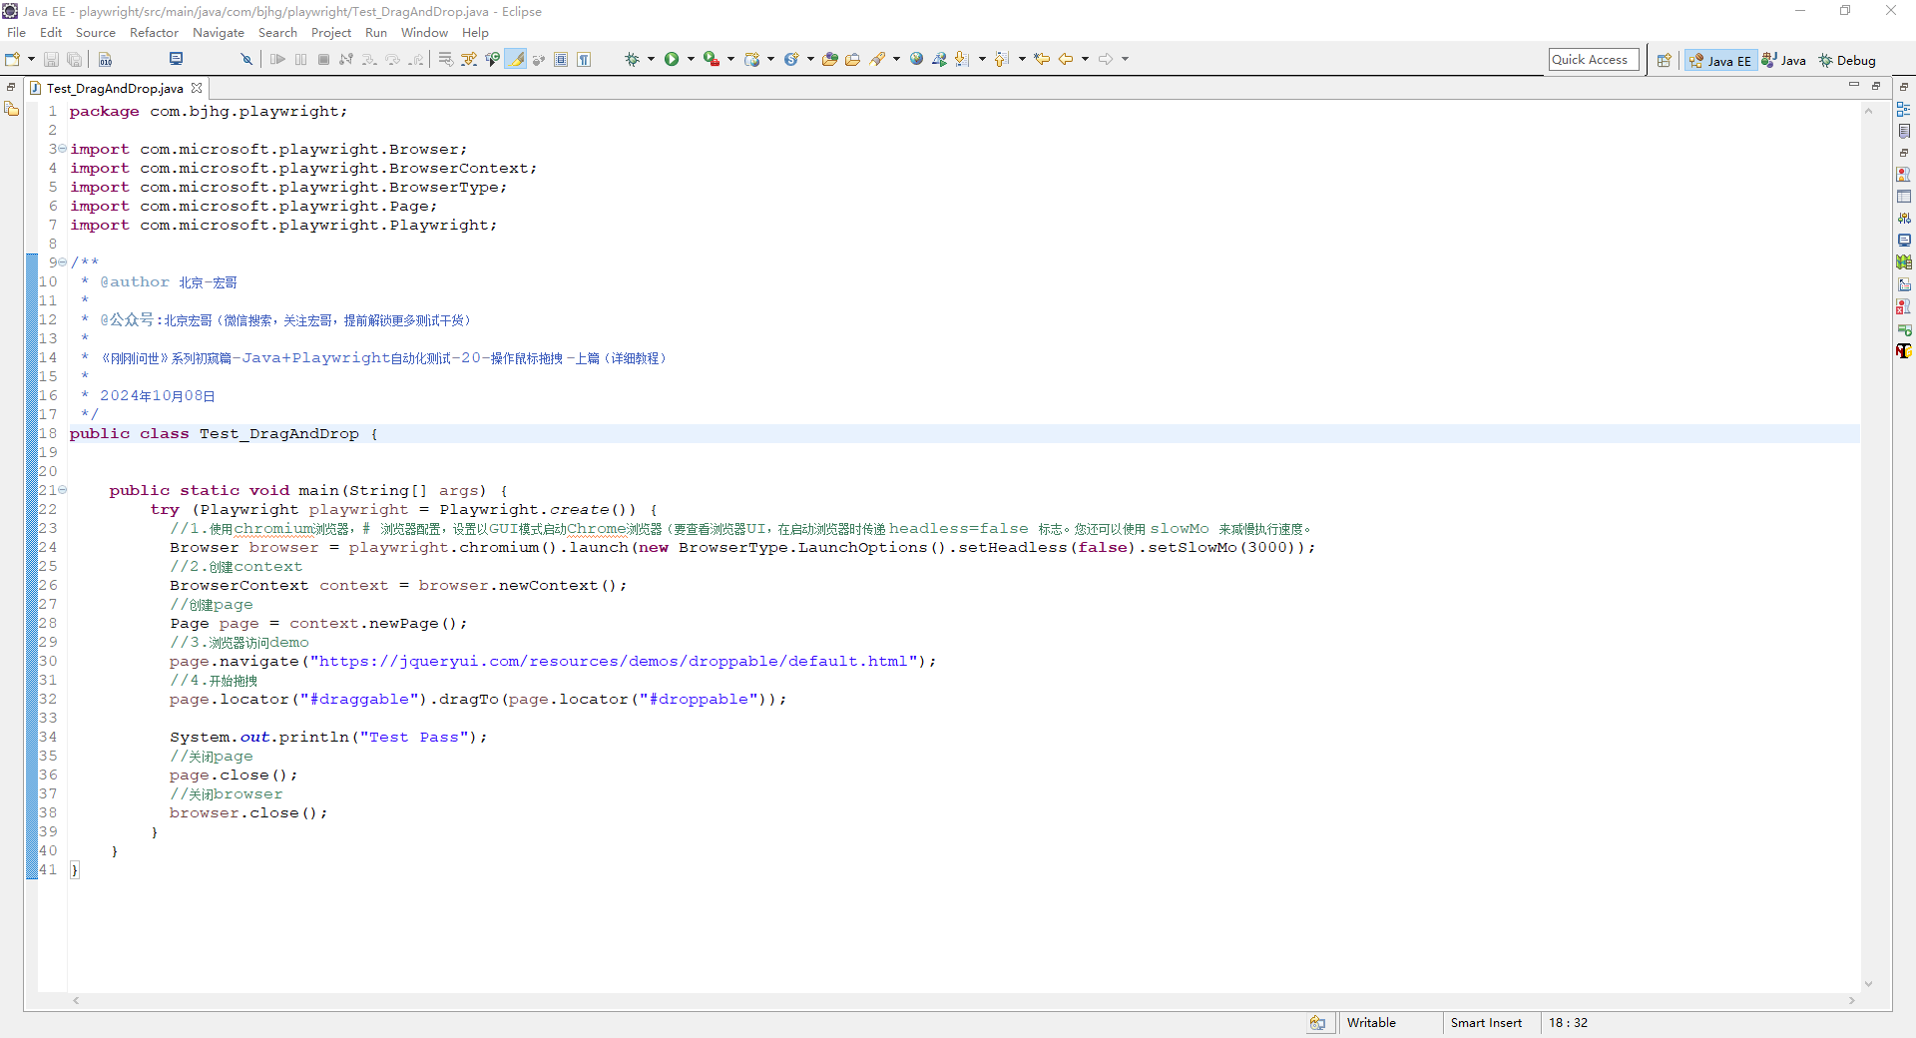
Task: Click the Debug bug icon in toolbar
Action: click(x=632, y=60)
